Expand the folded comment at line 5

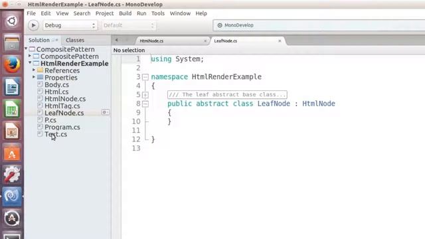pos(145,95)
